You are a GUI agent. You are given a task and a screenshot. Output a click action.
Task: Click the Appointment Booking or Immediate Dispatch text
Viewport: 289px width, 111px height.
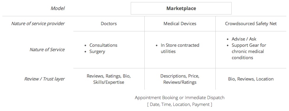click(x=180, y=98)
